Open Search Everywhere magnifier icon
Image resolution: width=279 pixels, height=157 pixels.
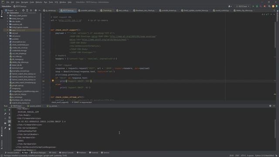[269, 6]
